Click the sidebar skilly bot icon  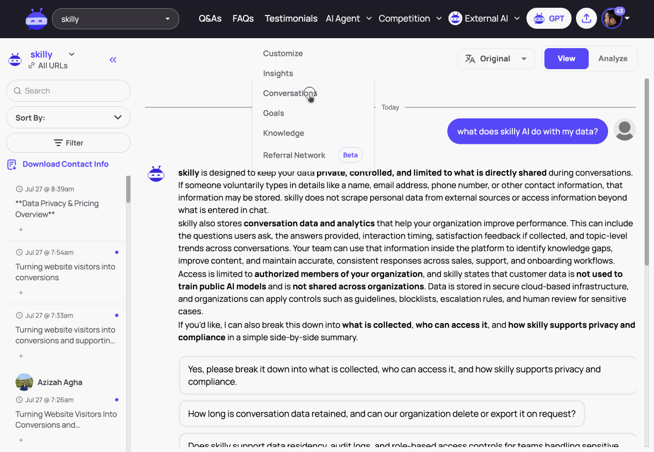[15, 60]
